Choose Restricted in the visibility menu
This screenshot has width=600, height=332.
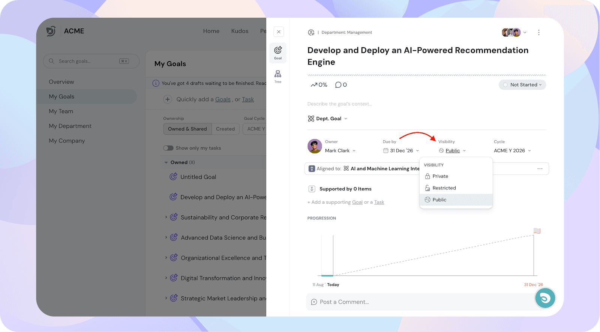tap(444, 188)
